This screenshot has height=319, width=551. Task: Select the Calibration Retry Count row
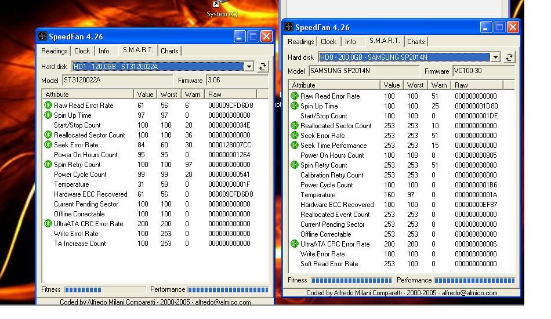pos(401,175)
